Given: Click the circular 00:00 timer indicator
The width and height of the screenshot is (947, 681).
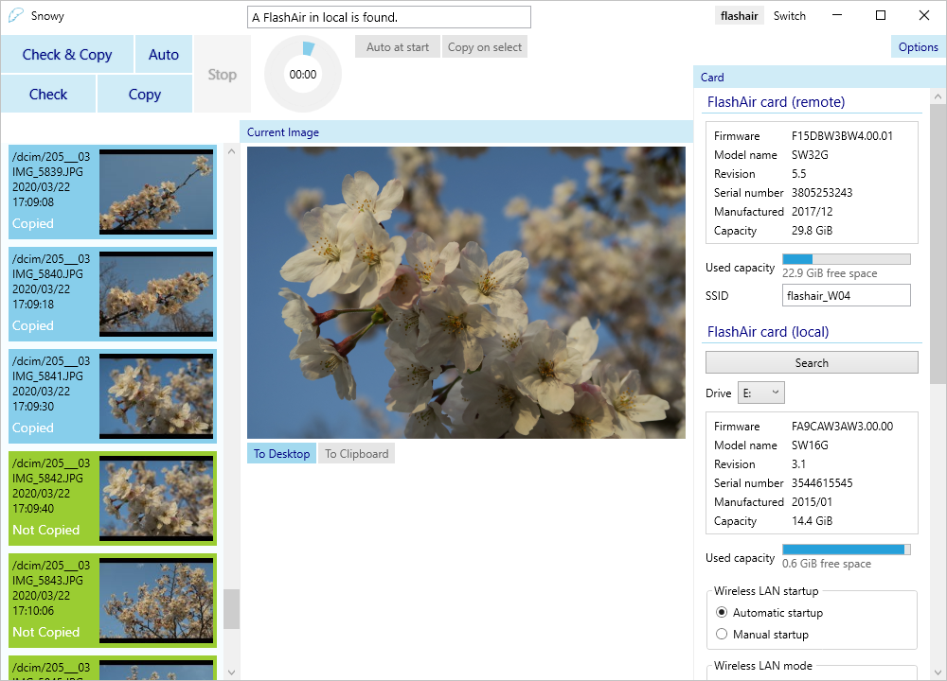Looking at the screenshot, I should tap(303, 74).
